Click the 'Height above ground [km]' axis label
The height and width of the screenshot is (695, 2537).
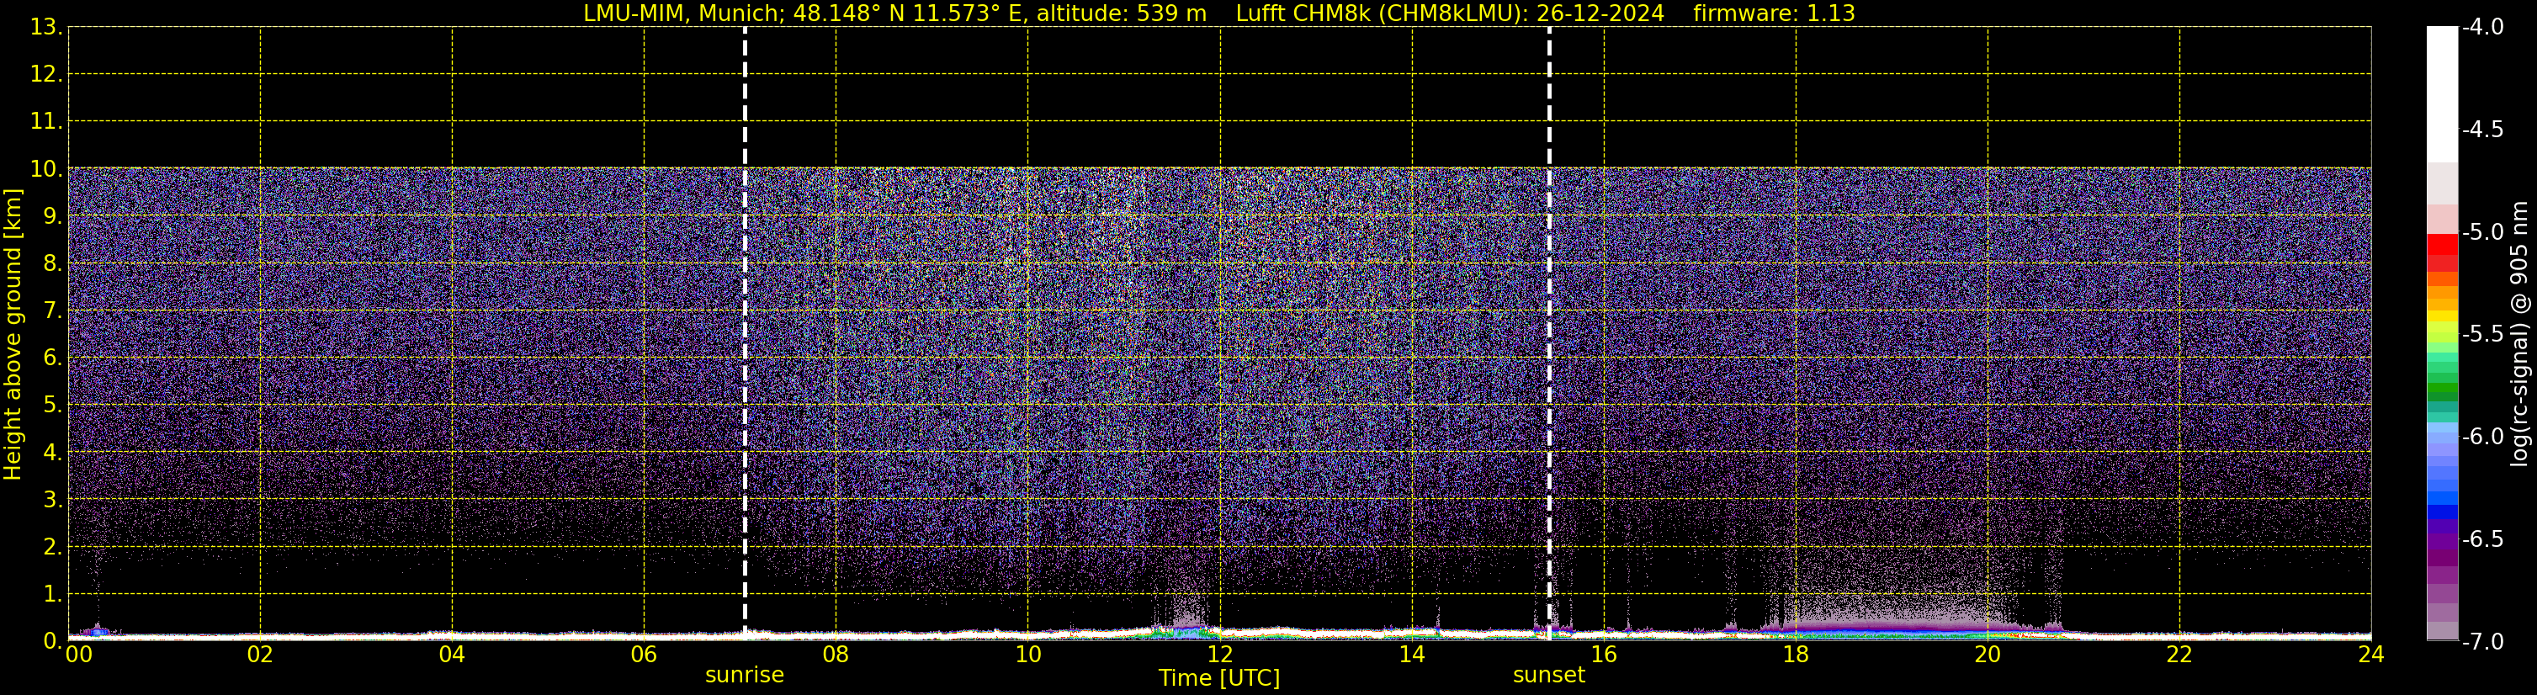[13, 335]
